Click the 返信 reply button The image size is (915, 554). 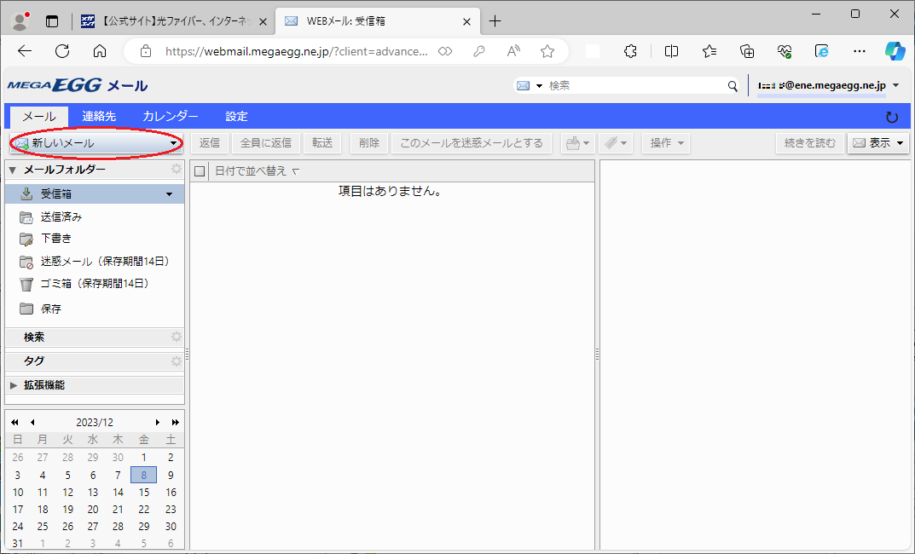(210, 143)
